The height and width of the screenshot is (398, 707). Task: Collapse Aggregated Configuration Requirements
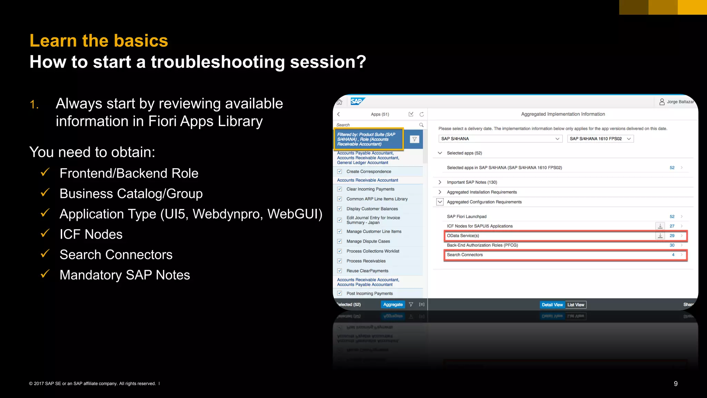(440, 202)
